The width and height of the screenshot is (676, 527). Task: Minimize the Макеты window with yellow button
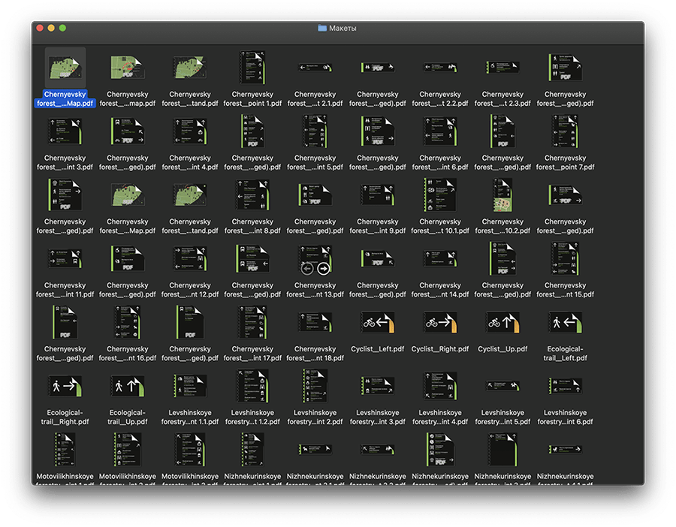[x=51, y=28]
